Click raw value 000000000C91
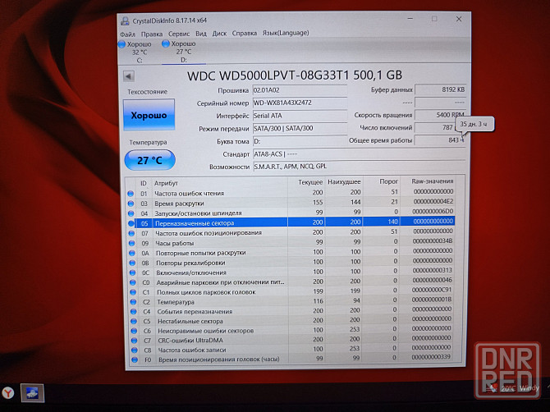The width and height of the screenshot is (550, 412). click(432, 290)
